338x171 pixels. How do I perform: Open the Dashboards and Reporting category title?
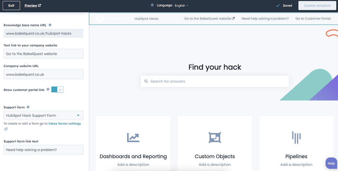coord(133,156)
